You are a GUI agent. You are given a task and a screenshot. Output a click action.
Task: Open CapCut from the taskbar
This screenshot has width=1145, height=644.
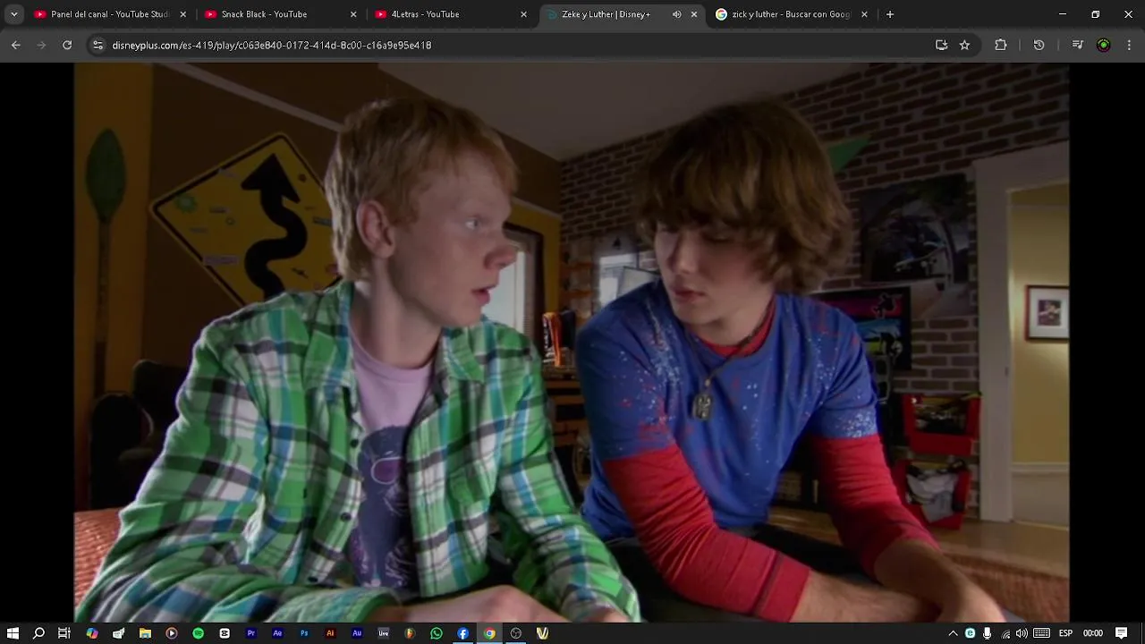click(x=225, y=633)
